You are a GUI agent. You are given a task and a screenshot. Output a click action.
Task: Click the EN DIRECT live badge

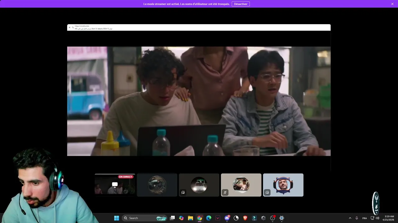126,177
